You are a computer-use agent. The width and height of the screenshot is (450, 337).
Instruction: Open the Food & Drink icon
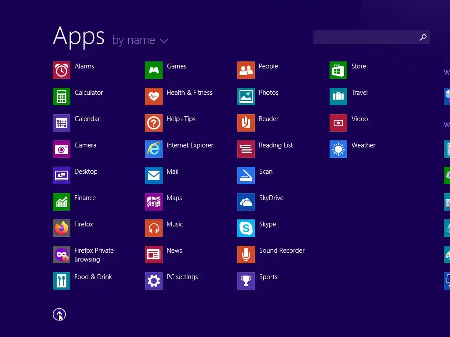pyautogui.click(x=62, y=281)
